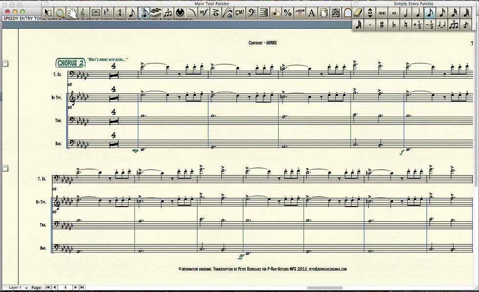The image size is (479, 292).
Task: Select the Text tool letter A
Action: click(x=311, y=13)
